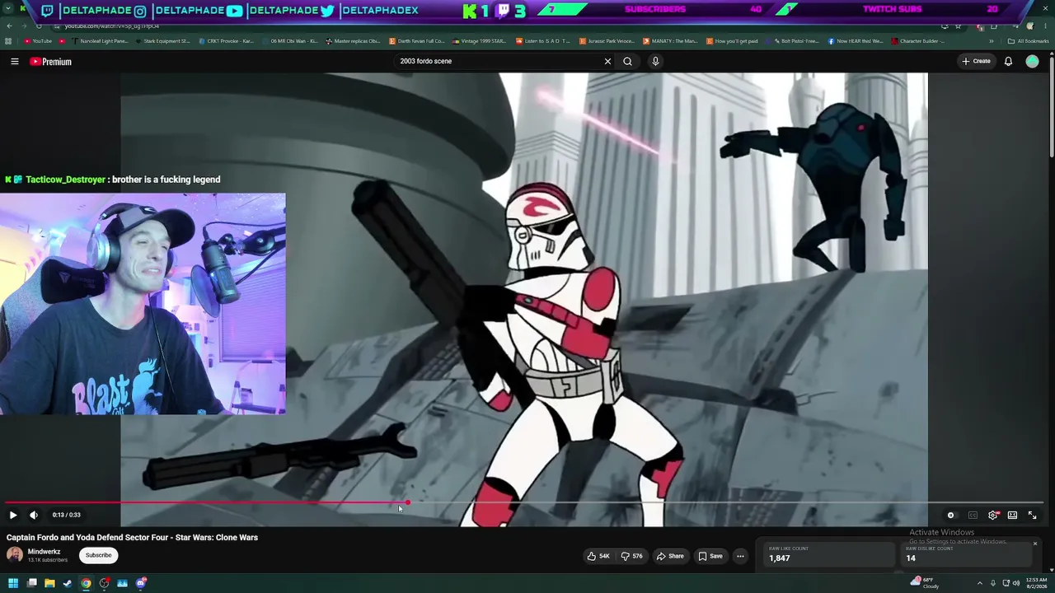Open the Character Builder bookmark
1055x593 pixels.
(x=918, y=41)
